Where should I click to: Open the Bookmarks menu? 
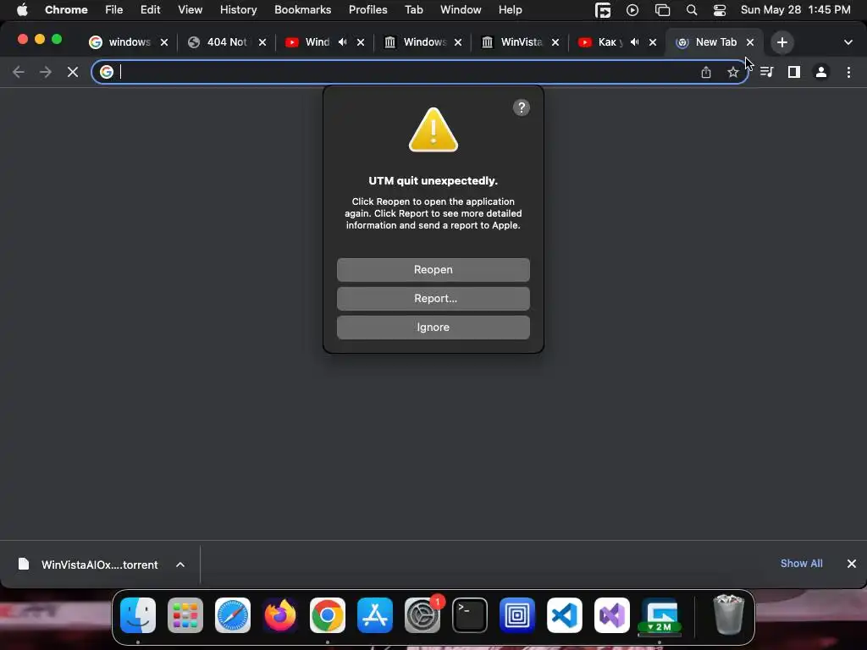coord(302,10)
